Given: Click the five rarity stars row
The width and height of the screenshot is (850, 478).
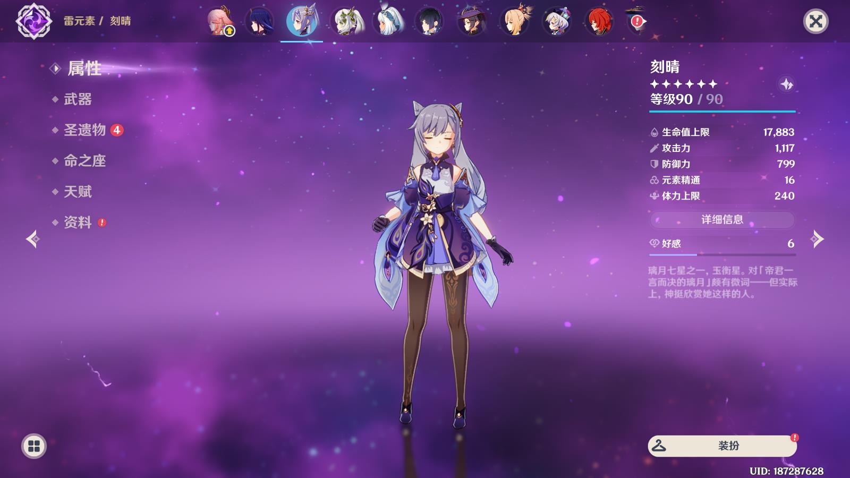Looking at the screenshot, I should pos(684,84).
